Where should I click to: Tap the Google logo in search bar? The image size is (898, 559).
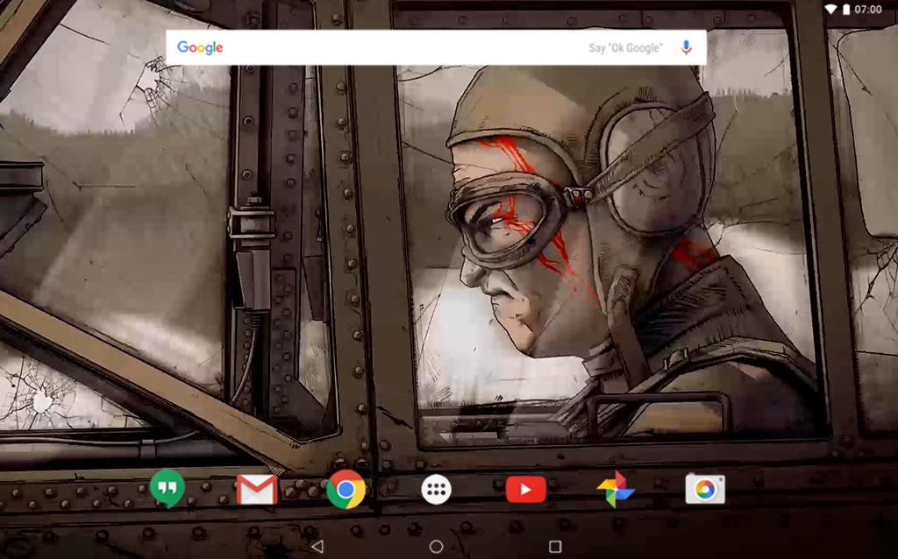(200, 47)
